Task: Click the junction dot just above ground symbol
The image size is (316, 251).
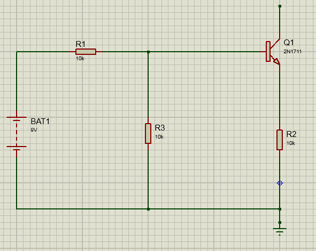Action: [x=280, y=222]
